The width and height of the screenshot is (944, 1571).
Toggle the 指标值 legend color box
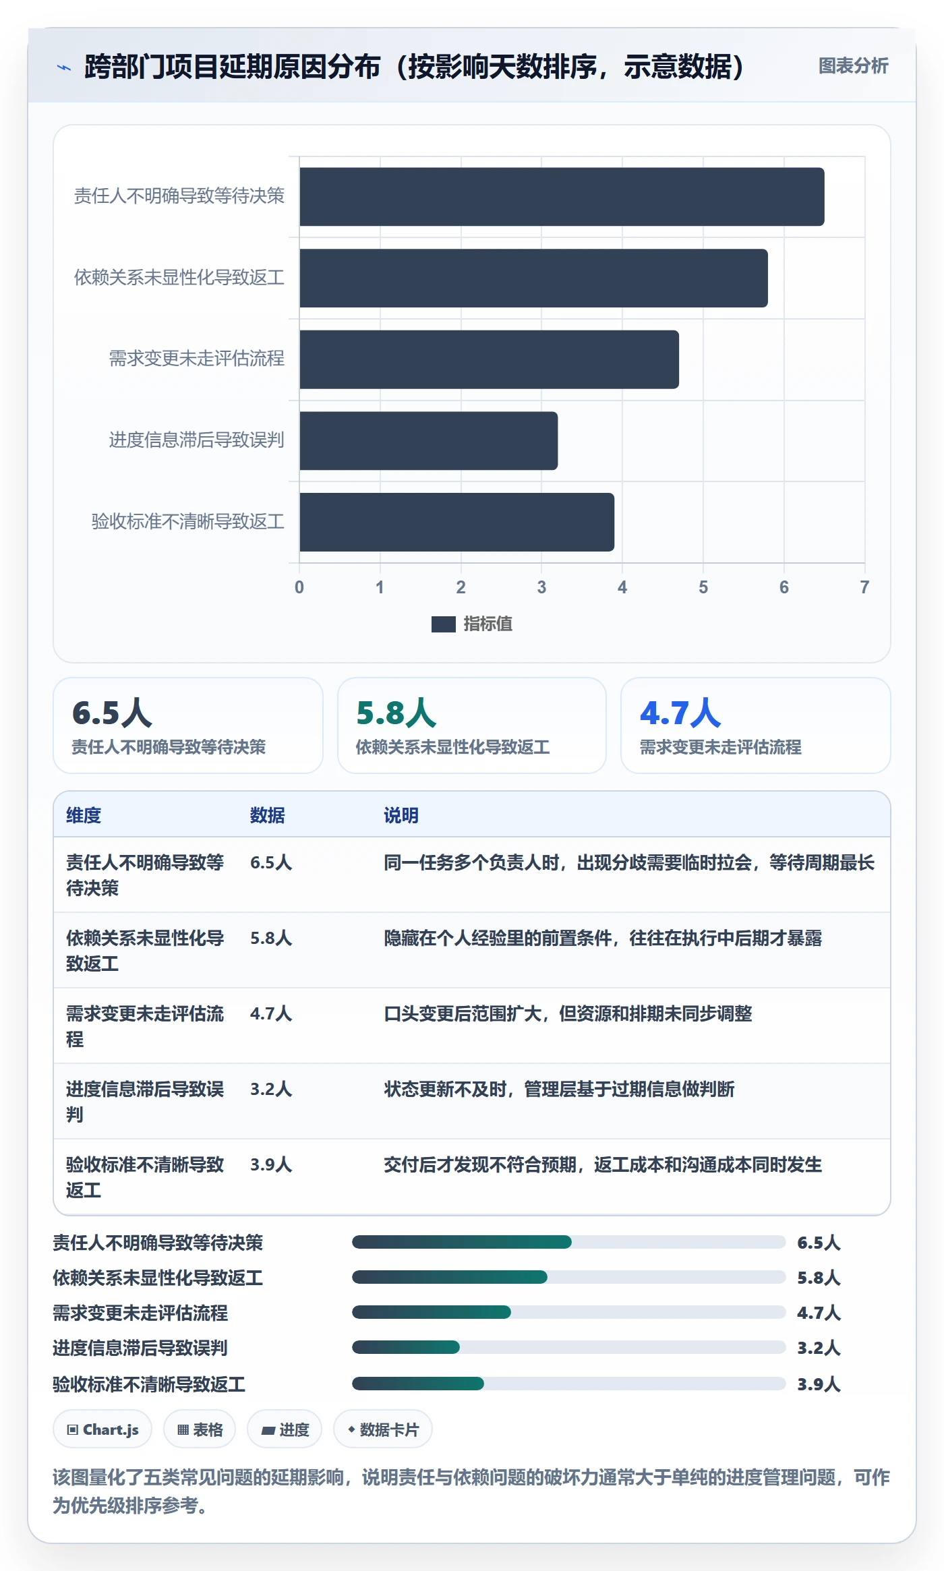pos(444,624)
